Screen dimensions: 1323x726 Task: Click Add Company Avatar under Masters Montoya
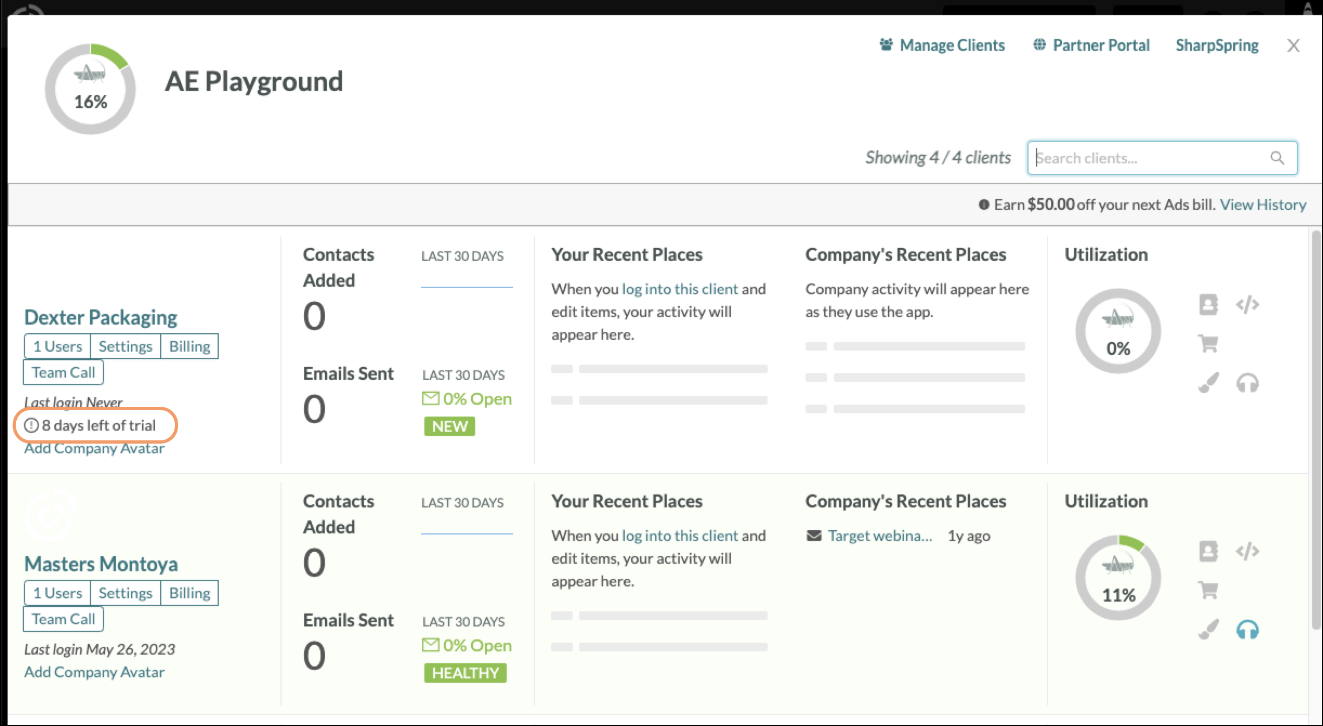[x=94, y=672]
